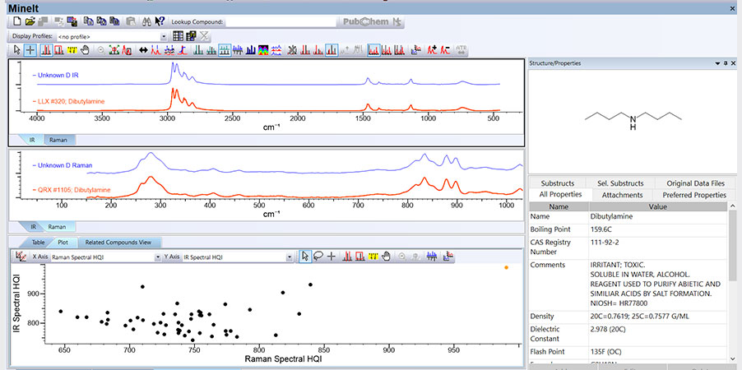The image size is (742, 370).
Task: Click the Open file folder icon
Action: tap(30, 21)
